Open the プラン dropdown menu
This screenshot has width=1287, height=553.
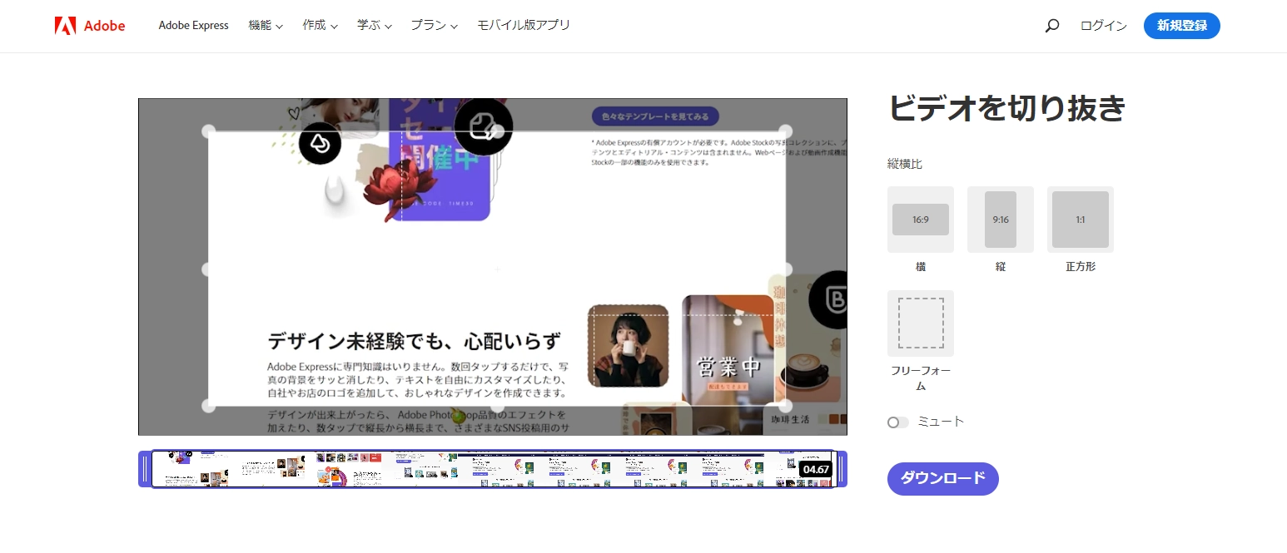pos(434,25)
